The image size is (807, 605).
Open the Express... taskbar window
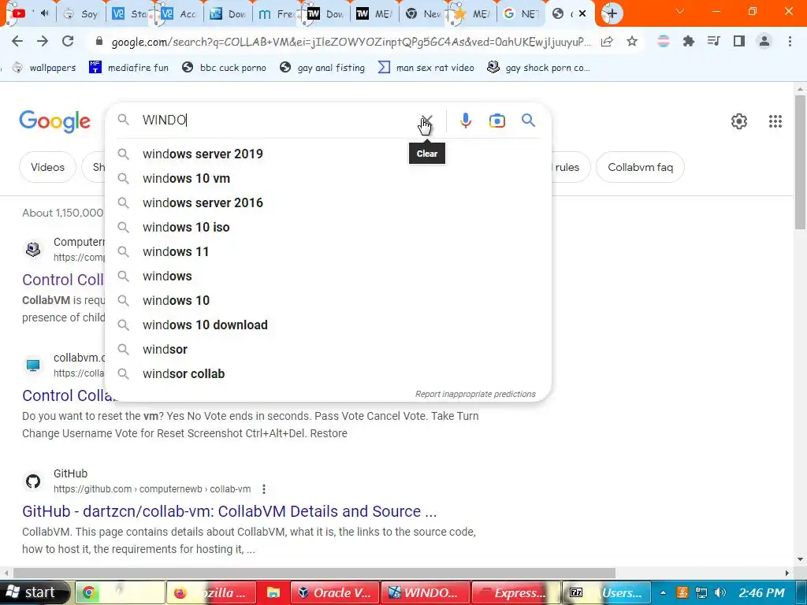coord(515,592)
